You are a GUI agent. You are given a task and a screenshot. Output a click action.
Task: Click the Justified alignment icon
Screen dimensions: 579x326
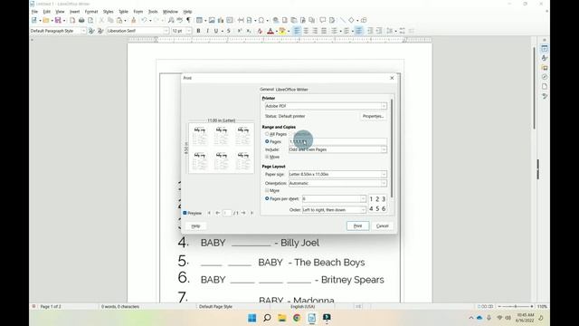324,31
